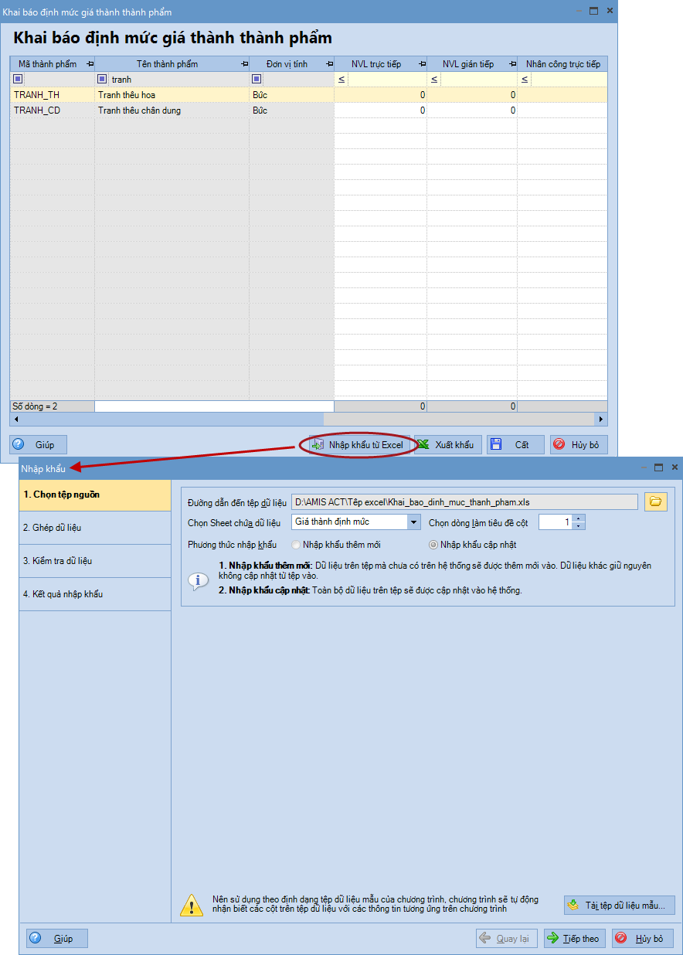Click the floppy disk Cất save icon
Image resolution: width=683 pixels, height=955 pixels.
[496, 444]
